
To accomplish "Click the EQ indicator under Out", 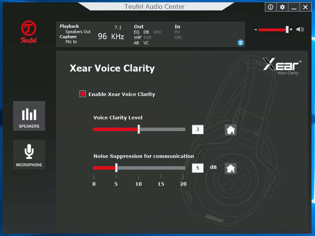I will coord(136,32).
